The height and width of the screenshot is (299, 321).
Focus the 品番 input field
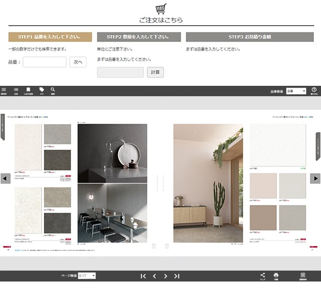[44, 62]
